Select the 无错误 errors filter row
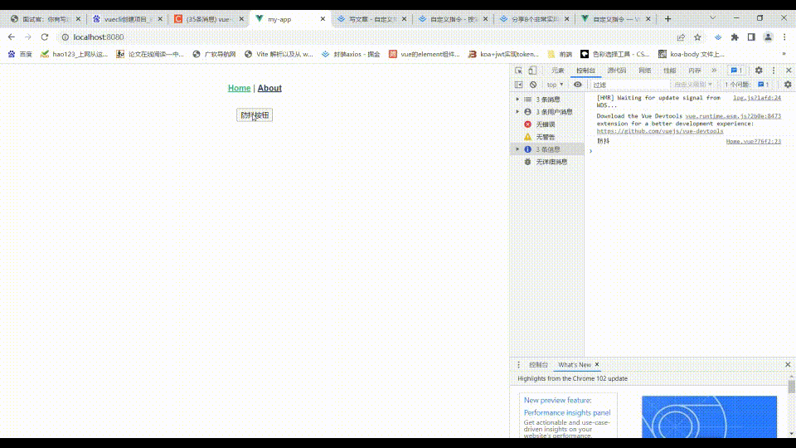Viewport: 796px width, 448px height. pos(546,124)
